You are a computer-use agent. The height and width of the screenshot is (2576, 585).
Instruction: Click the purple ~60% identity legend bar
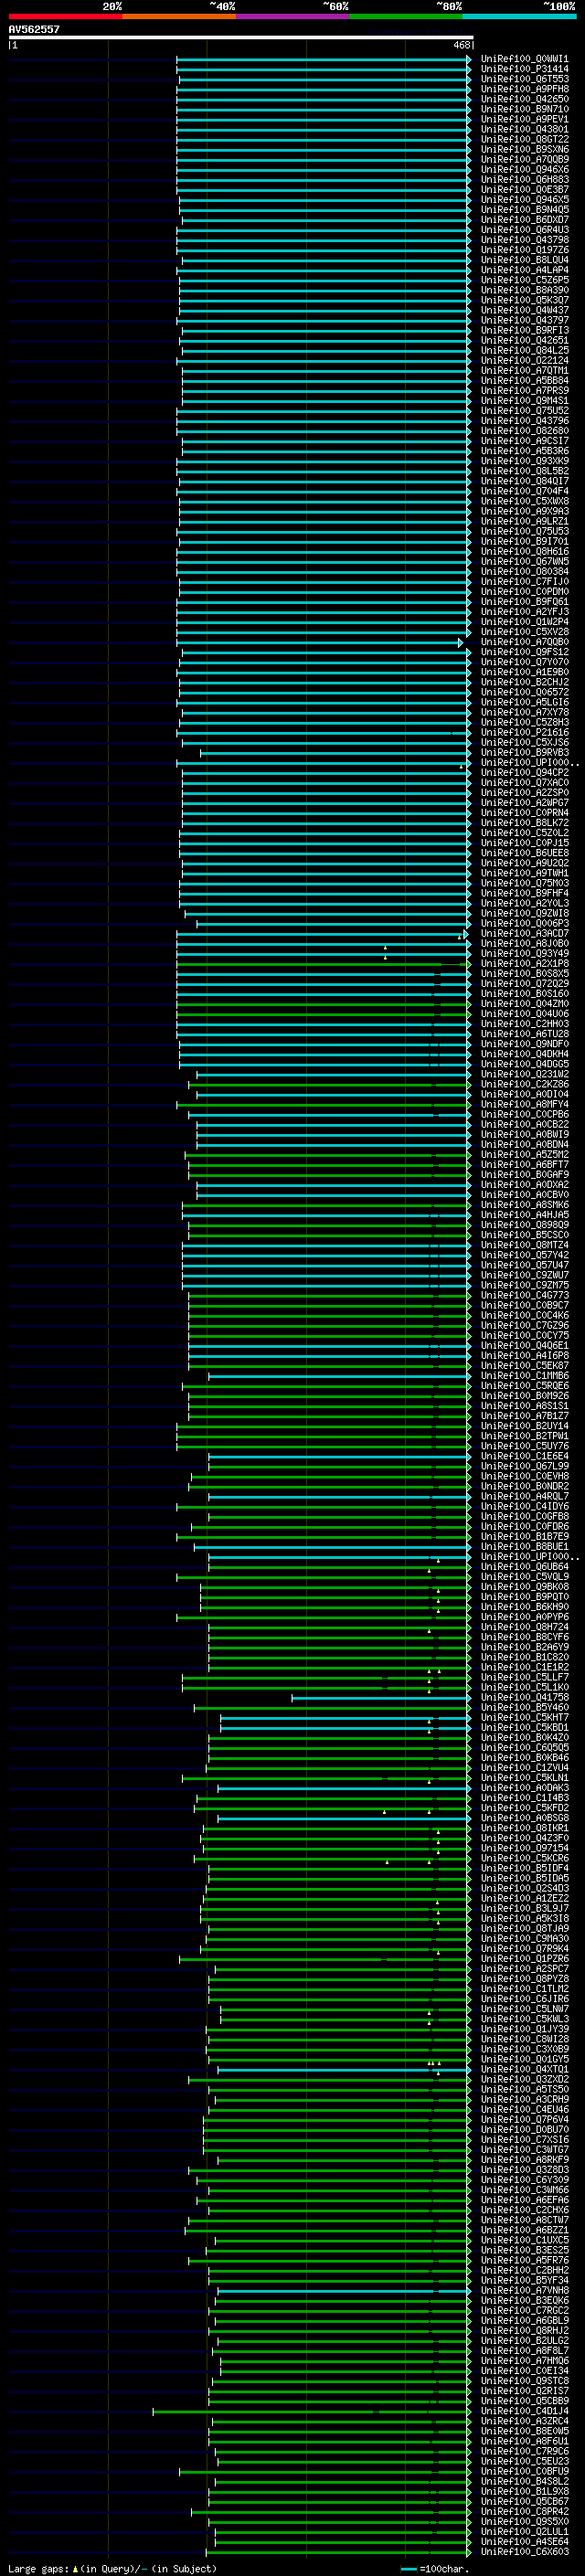click(293, 17)
